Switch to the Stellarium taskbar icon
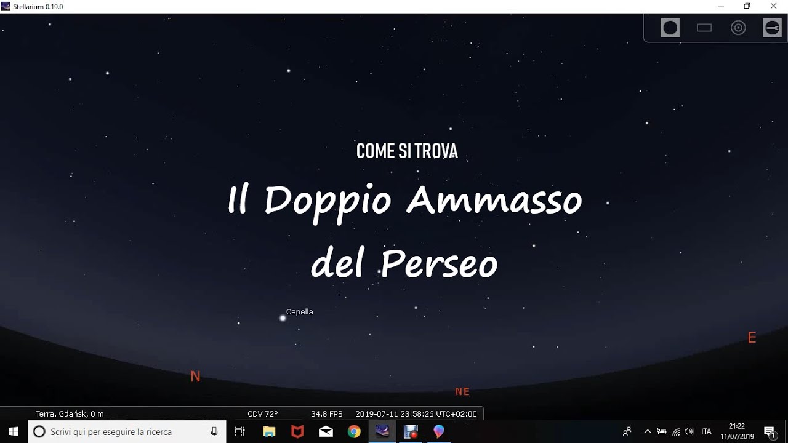This screenshot has height=443, width=788. point(382,432)
